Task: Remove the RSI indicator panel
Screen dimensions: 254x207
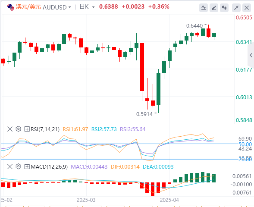Action: [10, 129]
